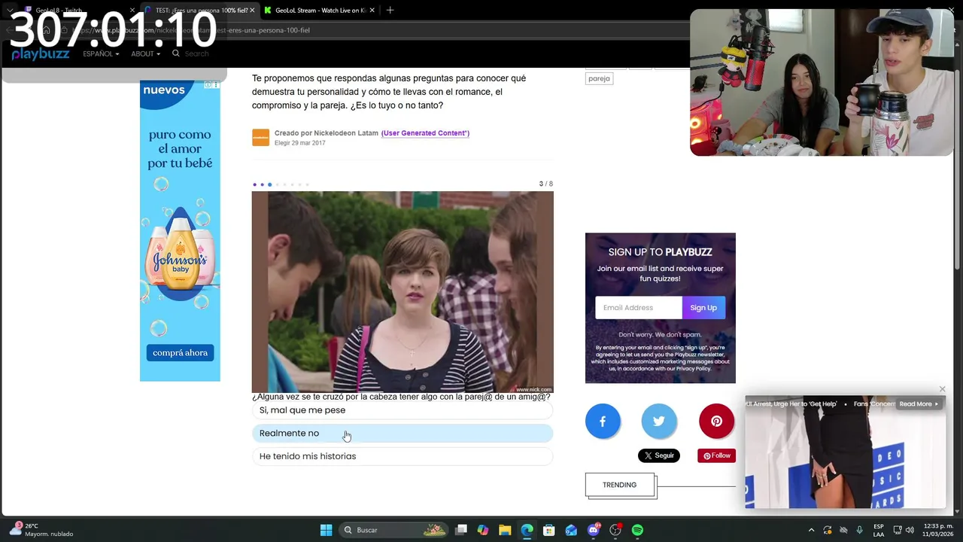Screen dimensions: 963x542
Task: Show hidden icons in system tray
Action: click(811, 530)
